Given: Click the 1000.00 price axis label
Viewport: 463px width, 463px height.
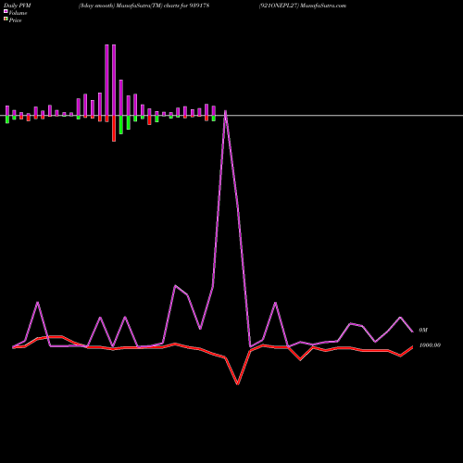Looking at the screenshot, I should point(430,345).
